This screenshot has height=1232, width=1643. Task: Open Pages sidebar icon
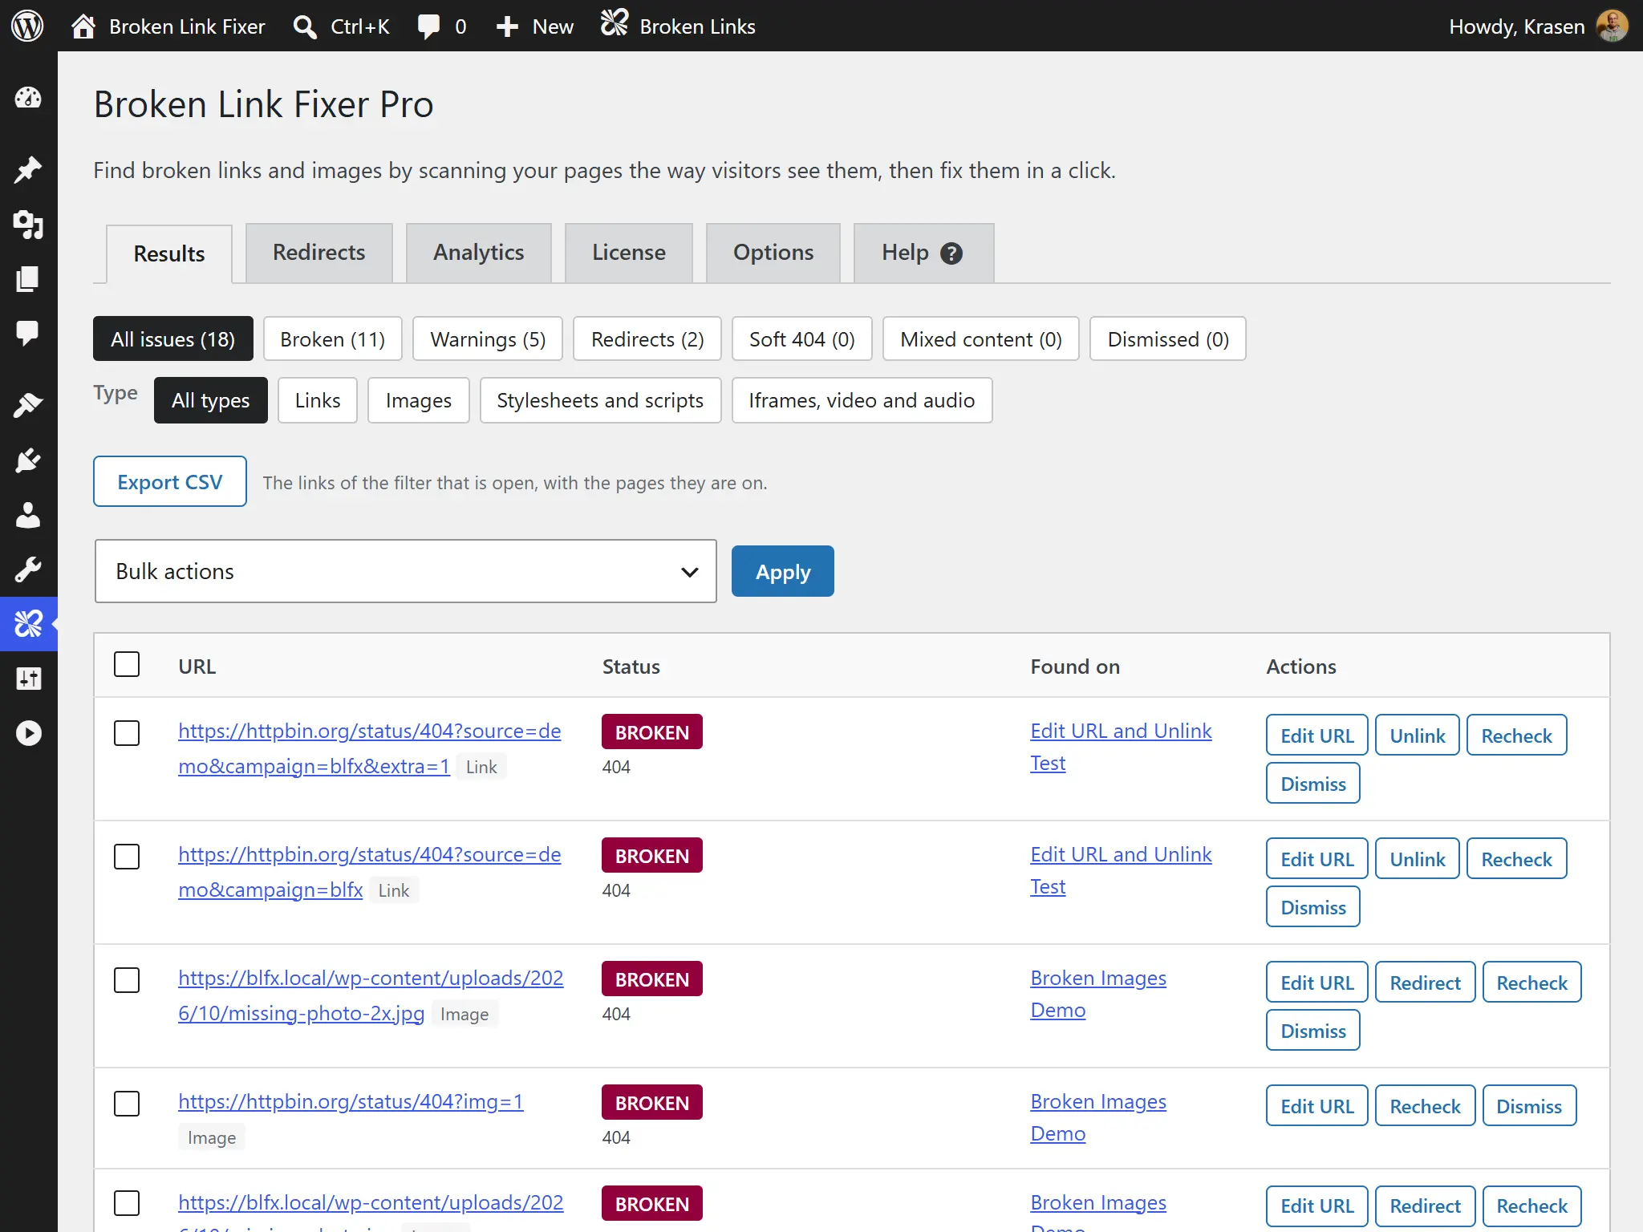pyautogui.click(x=28, y=280)
